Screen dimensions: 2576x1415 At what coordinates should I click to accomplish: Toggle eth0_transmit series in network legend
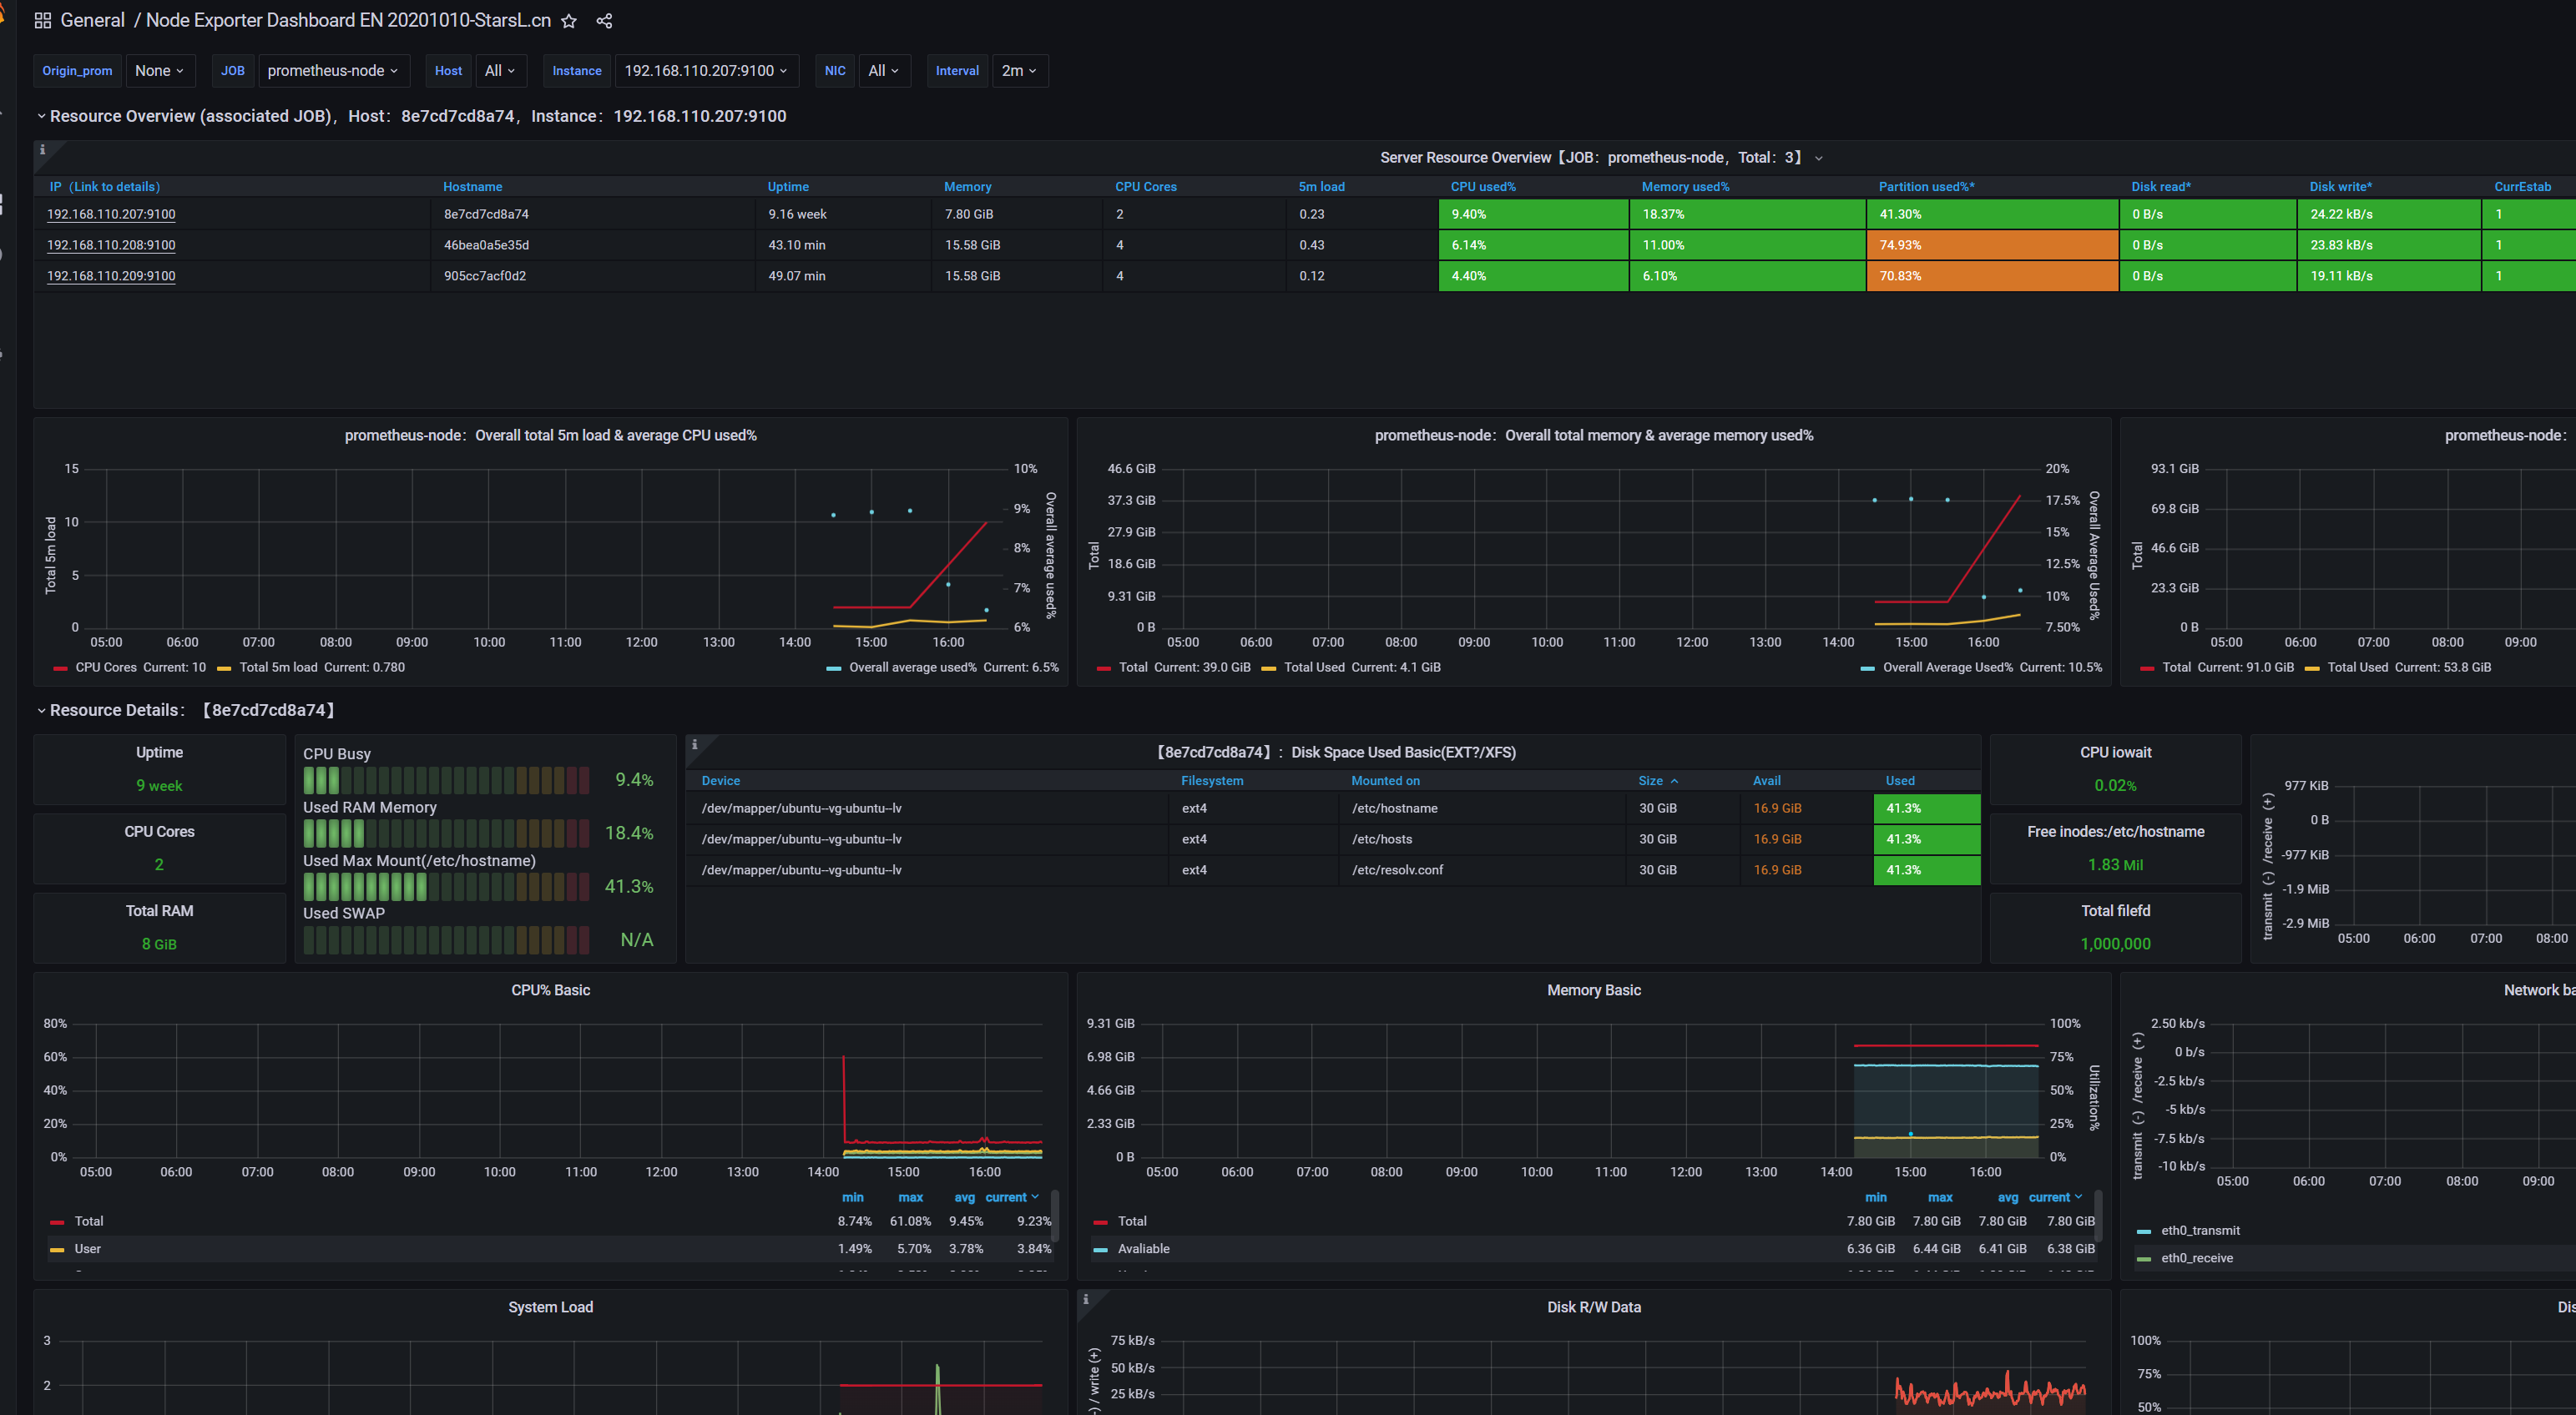(2199, 1231)
